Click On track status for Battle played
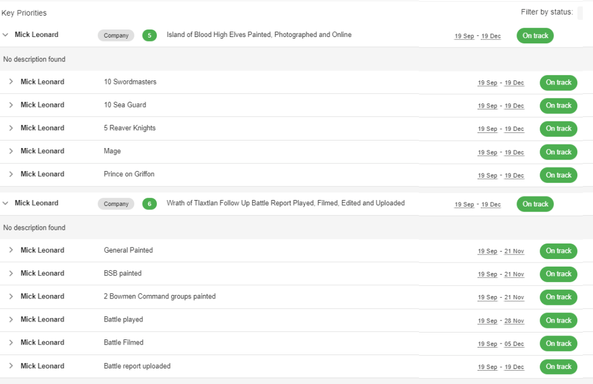The height and width of the screenshot is (384, 593). click(x=558, y=320)
